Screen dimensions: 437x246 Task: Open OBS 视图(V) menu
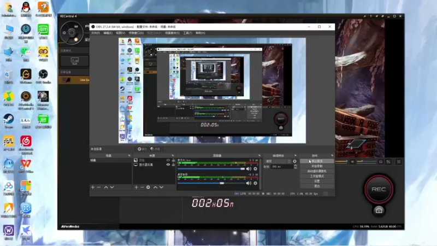point(120,33)
